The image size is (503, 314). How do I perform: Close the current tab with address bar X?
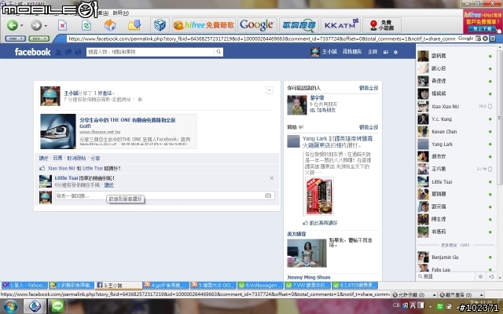(x=493, y=38)
